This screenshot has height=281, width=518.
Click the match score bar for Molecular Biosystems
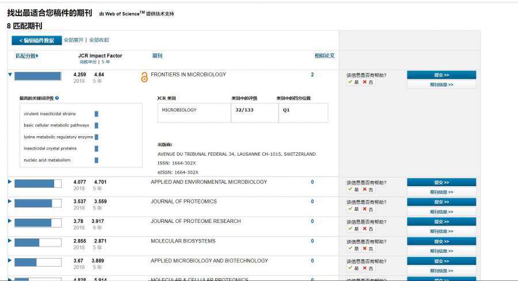[37, 242]
